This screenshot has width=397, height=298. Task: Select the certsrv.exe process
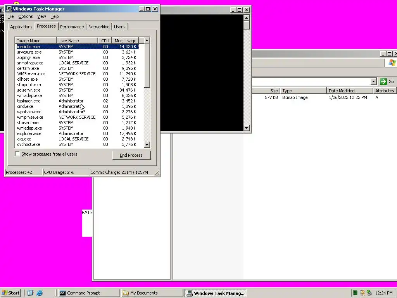coord(28,68)
